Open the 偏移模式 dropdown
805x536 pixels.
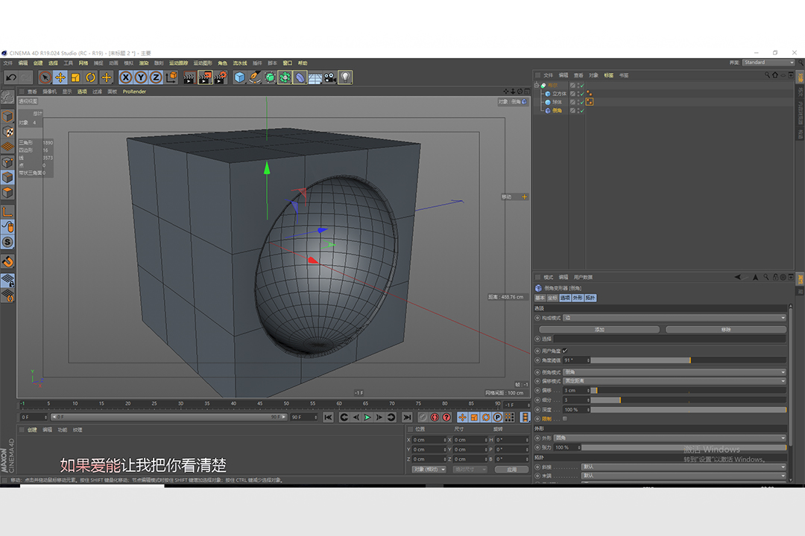coord(674,380)
